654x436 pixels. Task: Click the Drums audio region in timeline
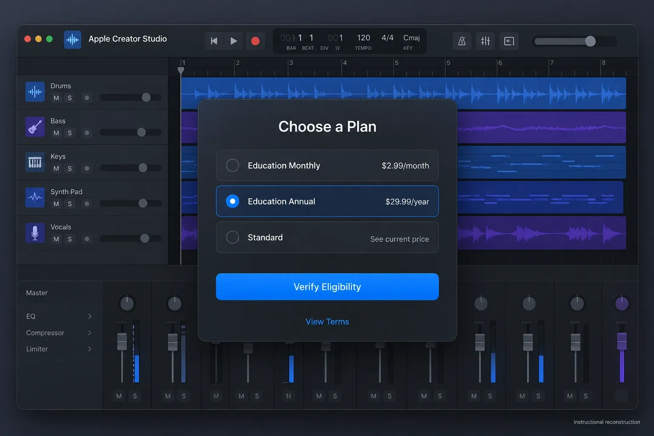(403, 93)
